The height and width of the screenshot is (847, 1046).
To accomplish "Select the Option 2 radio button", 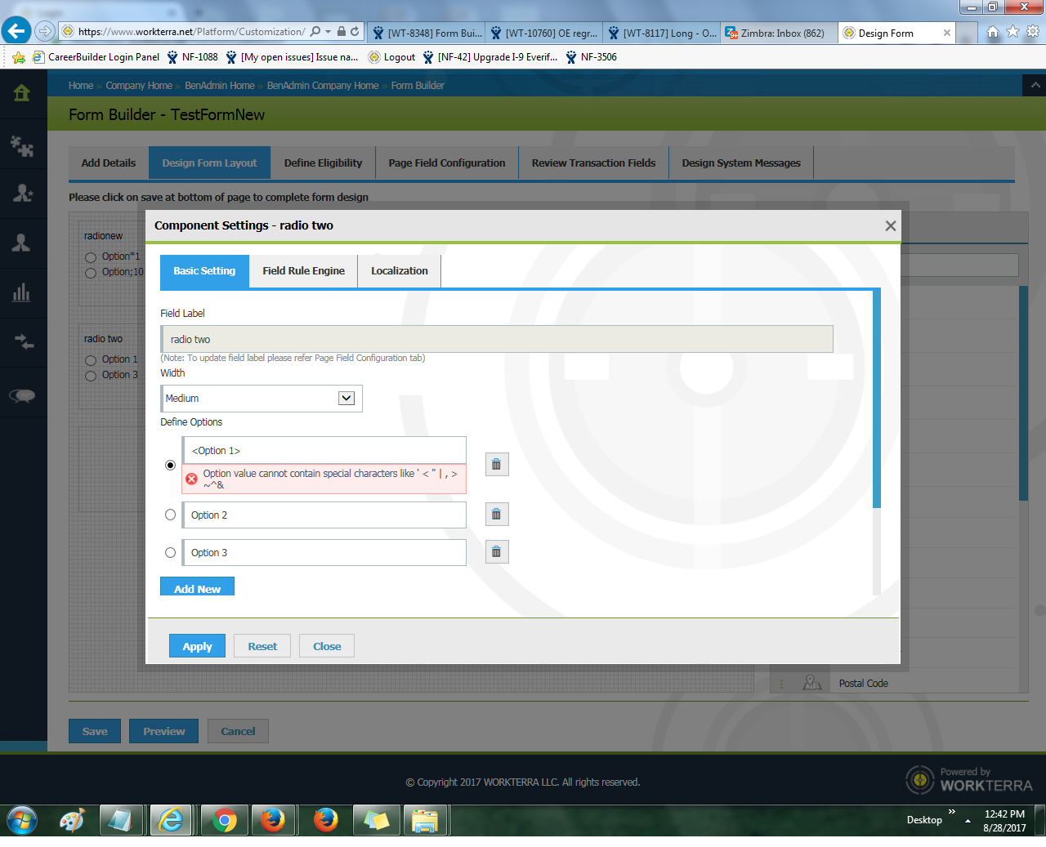I will point(170,515).
